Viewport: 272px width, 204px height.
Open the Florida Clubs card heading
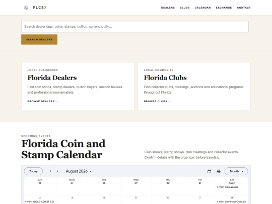165,78
